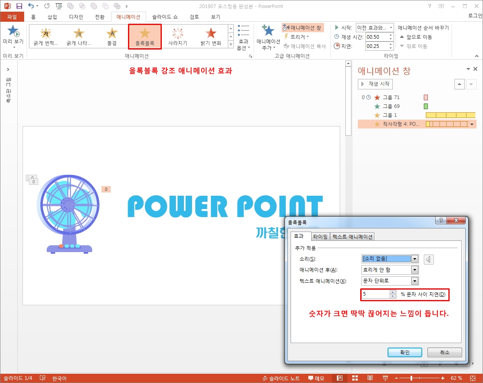The height and width of the screenshot is (383, 483).
Task: Close the 애니메이션 창 pane
Action: [475, 69]
